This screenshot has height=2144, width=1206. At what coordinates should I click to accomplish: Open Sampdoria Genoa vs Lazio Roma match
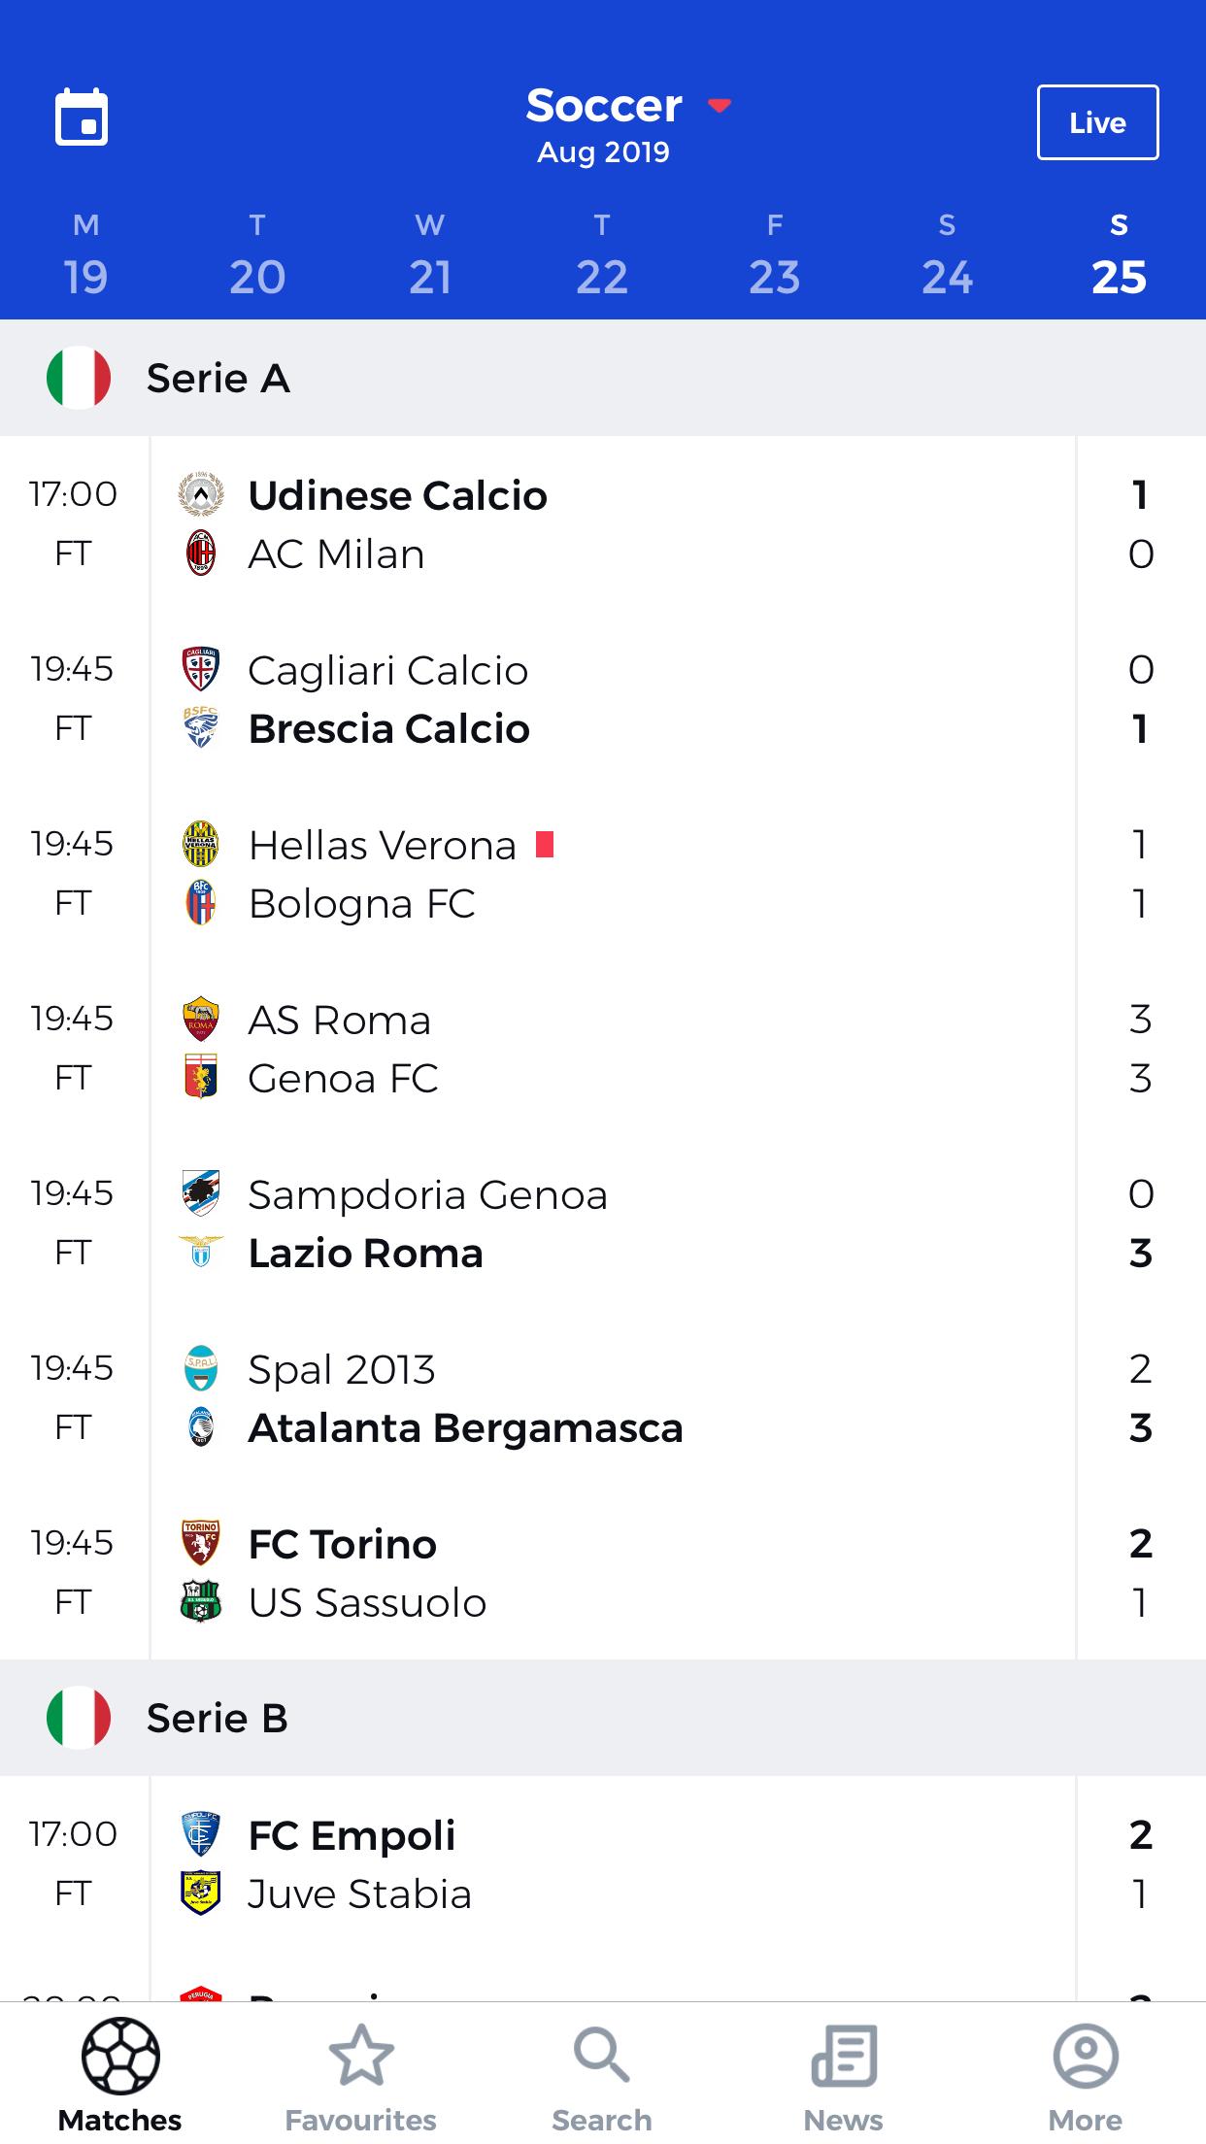603,1223
